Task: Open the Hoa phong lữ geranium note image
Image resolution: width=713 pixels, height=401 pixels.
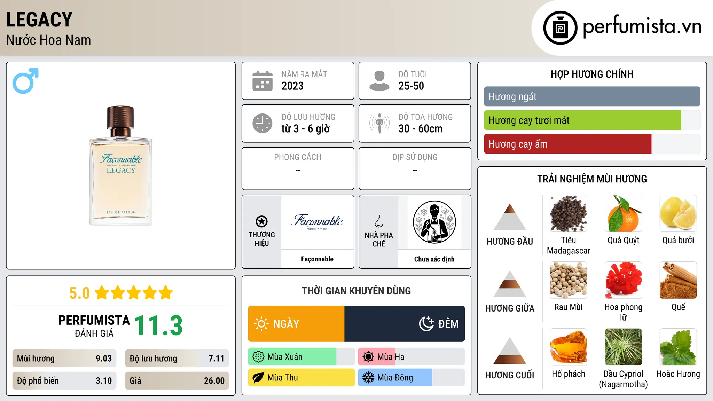Action: (624, 280)
